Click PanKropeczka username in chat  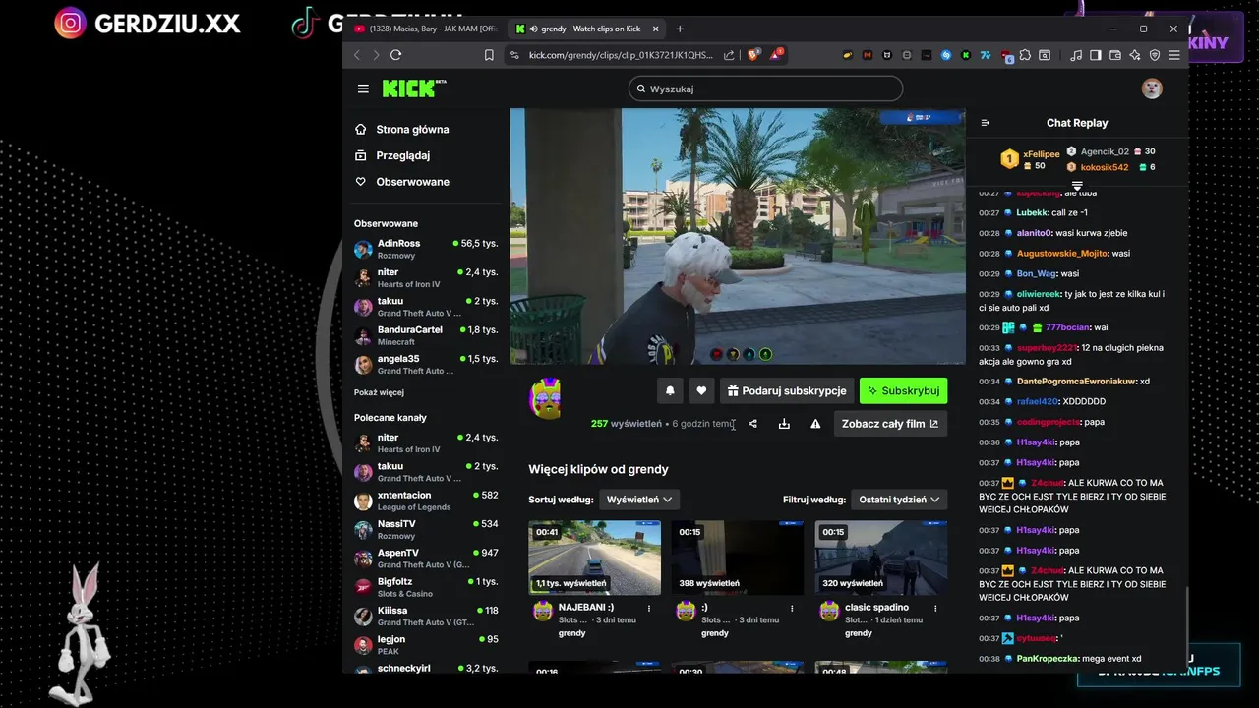[x=1048, y=659]
